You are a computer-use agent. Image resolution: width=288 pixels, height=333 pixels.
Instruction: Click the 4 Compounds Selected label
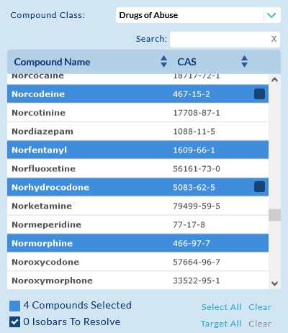tap(77, 305)
